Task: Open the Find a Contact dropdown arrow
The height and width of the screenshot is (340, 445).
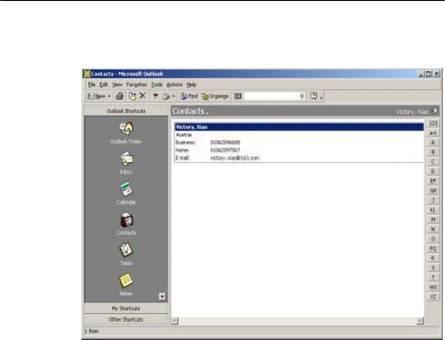Action: coord(302,96)
